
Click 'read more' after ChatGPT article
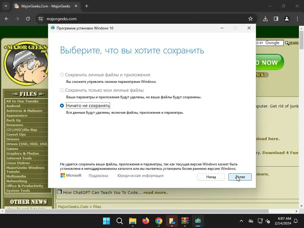click(x=155, y=192)
